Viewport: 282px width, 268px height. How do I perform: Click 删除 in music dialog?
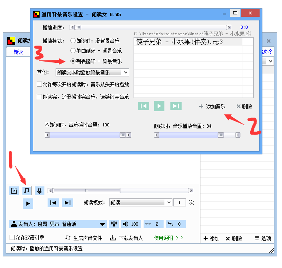(244, 106)
